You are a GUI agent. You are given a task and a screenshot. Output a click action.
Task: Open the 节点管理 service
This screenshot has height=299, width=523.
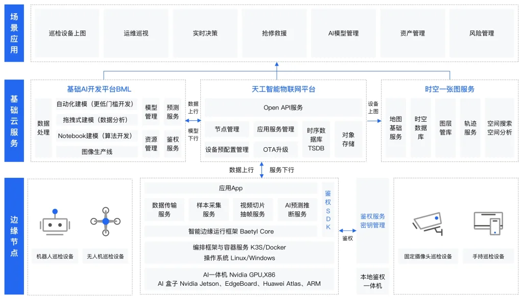click(x=227, y=129)
